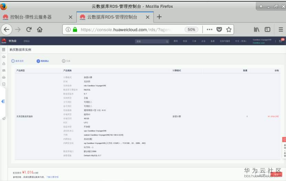Click the MySQL database engine value

[x=87, y=90]
